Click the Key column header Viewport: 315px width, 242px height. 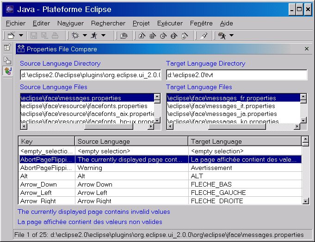point(47,141)
